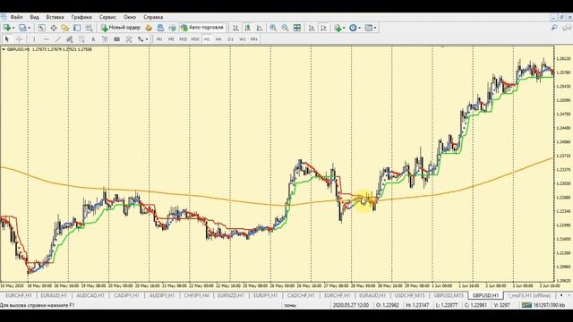Show the Market Watch panel
573x322 pixels.
41,28
